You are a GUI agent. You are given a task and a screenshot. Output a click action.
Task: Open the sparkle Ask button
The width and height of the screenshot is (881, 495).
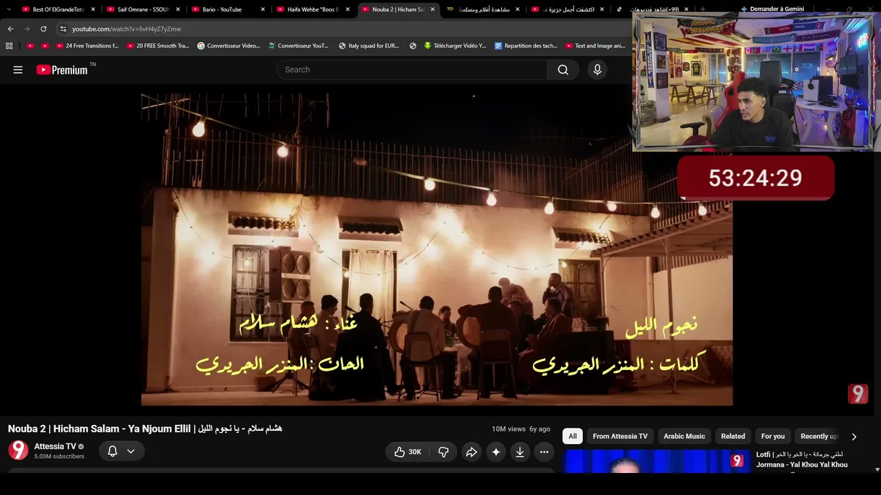click(496, 452)
